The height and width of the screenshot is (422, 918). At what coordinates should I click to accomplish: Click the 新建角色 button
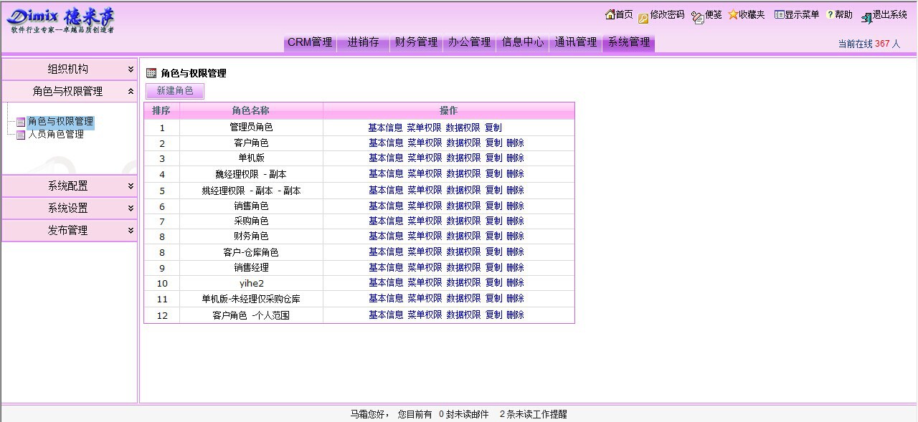click(174, 90)
